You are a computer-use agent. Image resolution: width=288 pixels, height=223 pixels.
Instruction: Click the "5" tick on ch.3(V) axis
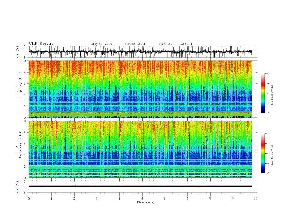25,181
